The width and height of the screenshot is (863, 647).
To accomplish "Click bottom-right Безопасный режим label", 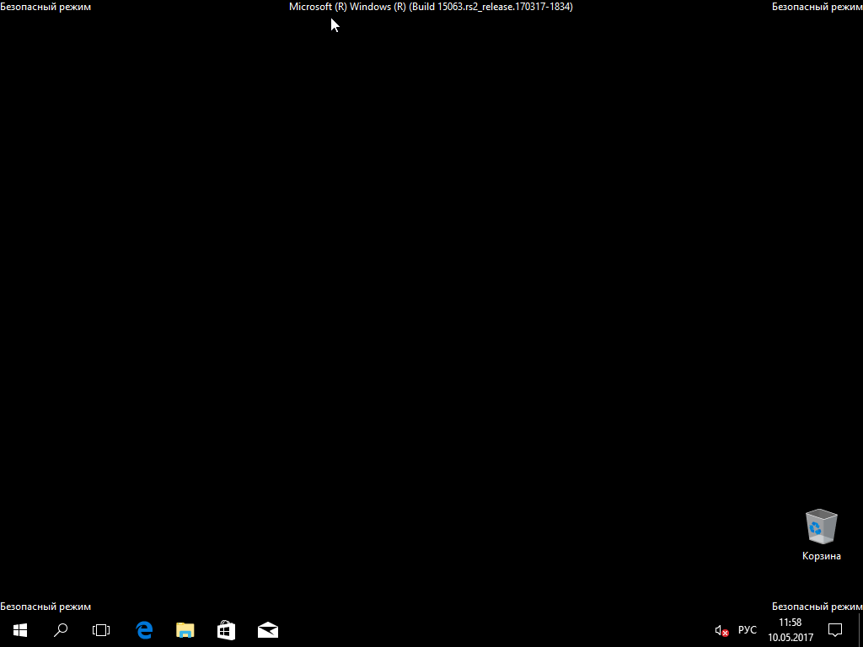I will pos(817,607).
